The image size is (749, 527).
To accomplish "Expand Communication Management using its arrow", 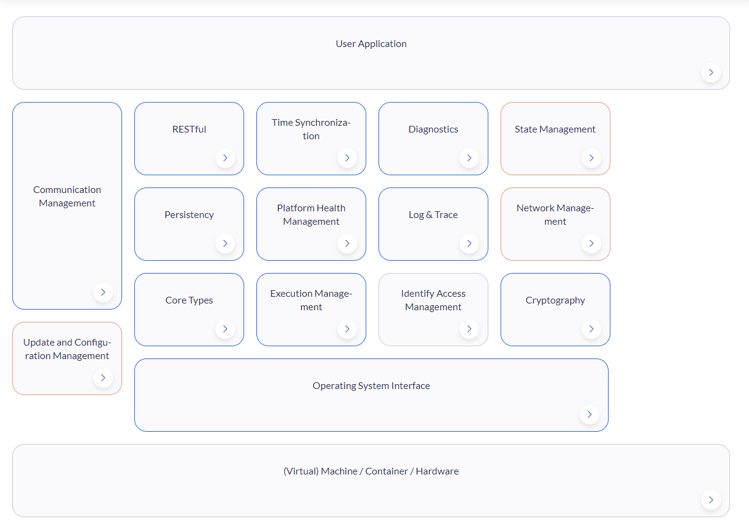I will point(103,293).
